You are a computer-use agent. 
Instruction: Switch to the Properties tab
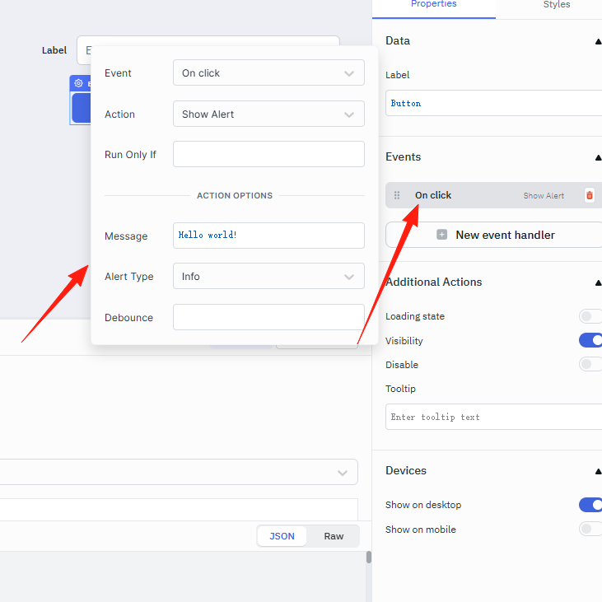[434, 6]
